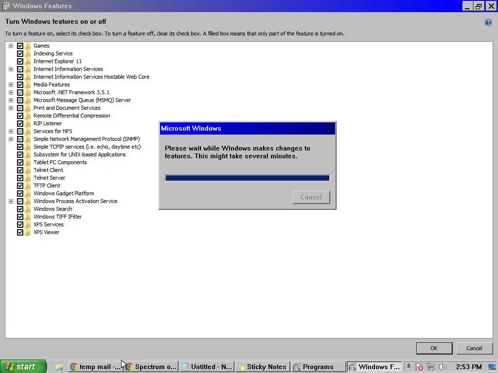This screenshot has width=498, height=373.
Task: Click Cancel at bottom of Windows Features
Action: click(x=474, y=348)
